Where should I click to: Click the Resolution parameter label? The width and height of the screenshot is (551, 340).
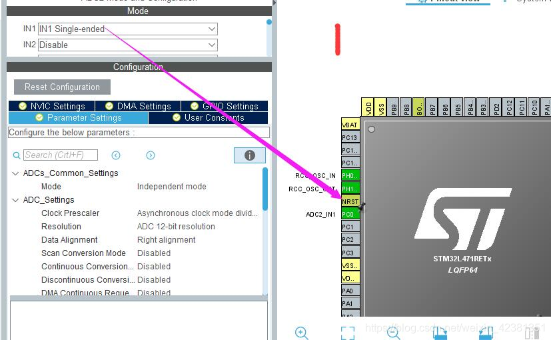tap(61, 227)
